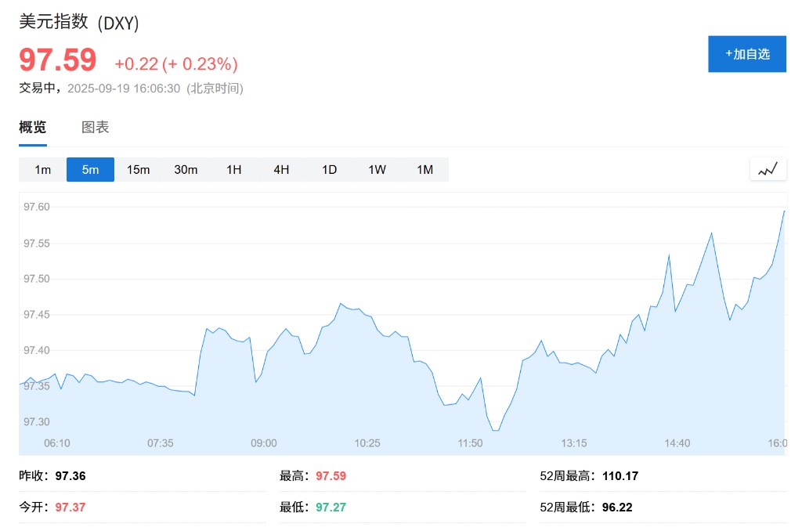The height and width of the screenshot is (531, 802).
Task: Click the green 最低 value 97.27
Action: (331, 508)
